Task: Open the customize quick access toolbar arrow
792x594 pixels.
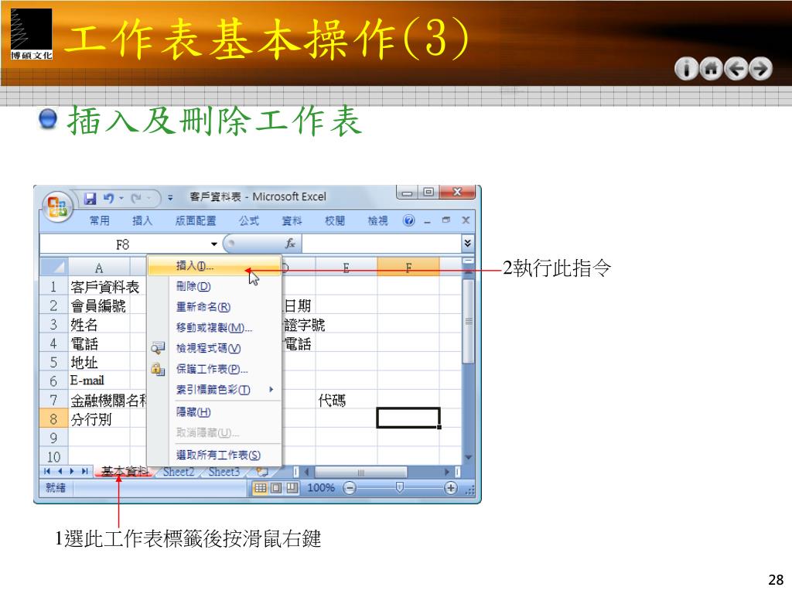Action: 170,198
